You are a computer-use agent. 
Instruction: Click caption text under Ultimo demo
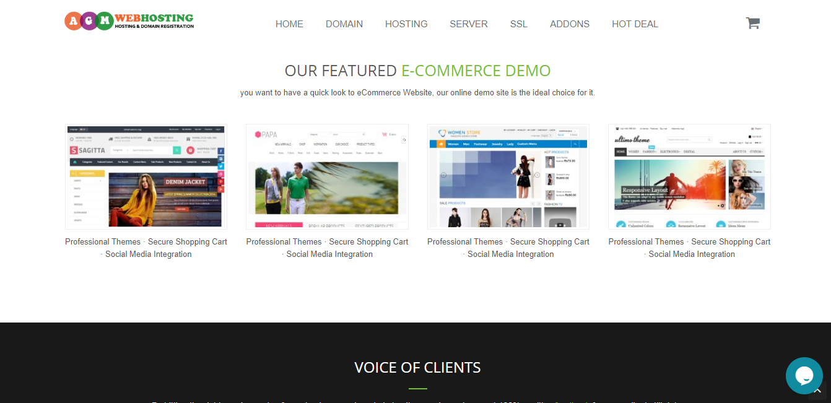(689, 248)
